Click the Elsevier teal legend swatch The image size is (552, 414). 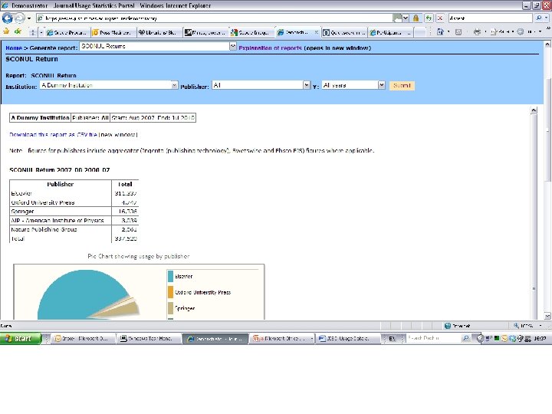170,276
